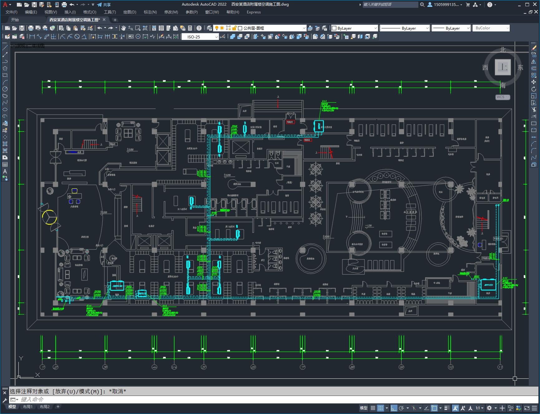Click the Diameter dimension tool
The height and width of the screenshot is (414, 540).
pyautogui.click(x=77, y=37)
